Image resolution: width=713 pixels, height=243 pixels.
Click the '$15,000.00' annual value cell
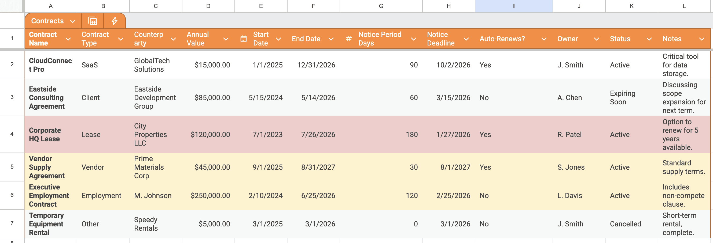(x=208, y=65)
